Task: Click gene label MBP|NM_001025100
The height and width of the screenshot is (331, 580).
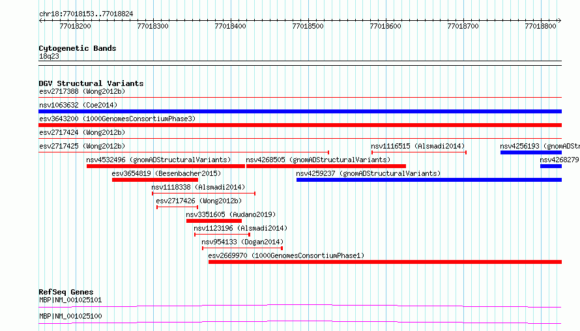Action: click(70, 316)
